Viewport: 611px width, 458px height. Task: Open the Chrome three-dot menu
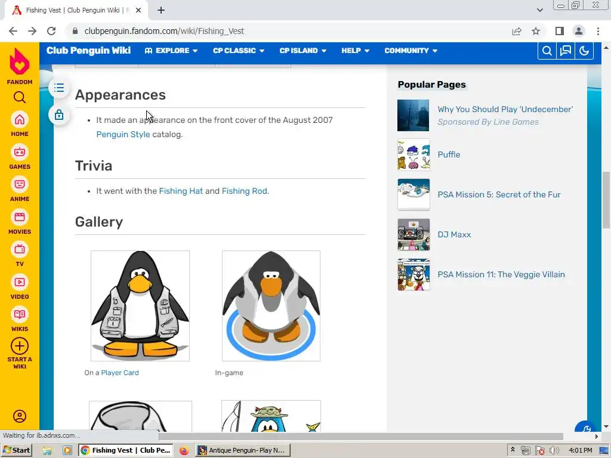[598, 31]
